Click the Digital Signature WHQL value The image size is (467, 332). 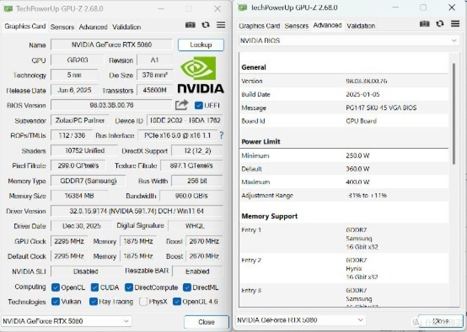tap(195, 226)
